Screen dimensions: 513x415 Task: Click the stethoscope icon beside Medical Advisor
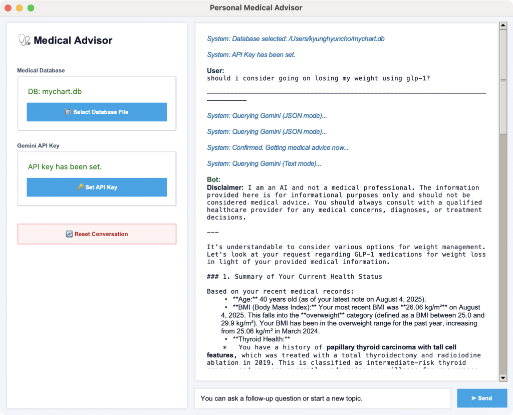click(24, 40)
